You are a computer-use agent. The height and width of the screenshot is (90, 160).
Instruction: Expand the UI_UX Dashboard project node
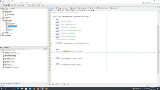[0, 35]
